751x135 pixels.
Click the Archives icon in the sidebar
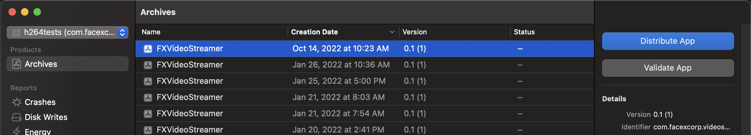[17, 64]
